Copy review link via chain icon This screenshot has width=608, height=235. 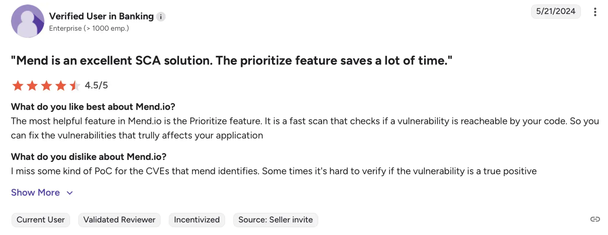(595, 219)
